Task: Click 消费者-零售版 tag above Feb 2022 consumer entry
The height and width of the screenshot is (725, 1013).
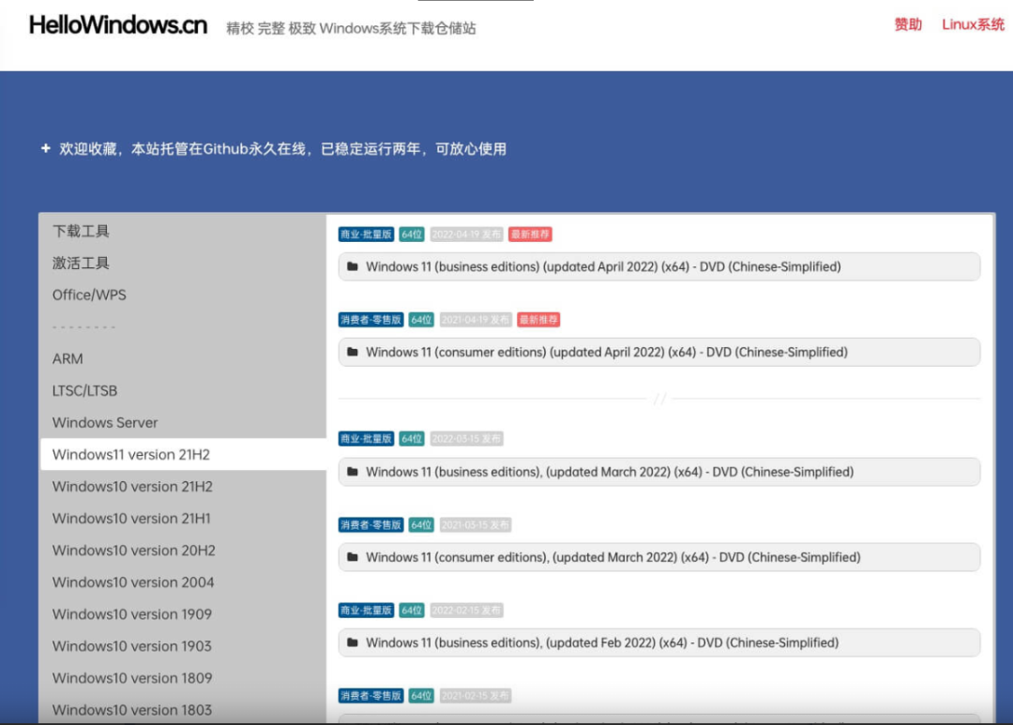Action: [x=370, y=696]
